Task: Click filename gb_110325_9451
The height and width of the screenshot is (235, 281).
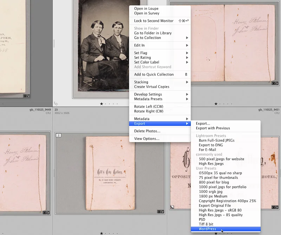Action: click(269, 110)
